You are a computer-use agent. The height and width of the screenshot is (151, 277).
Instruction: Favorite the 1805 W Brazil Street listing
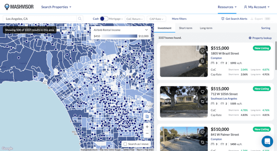(x=203, y=51)
